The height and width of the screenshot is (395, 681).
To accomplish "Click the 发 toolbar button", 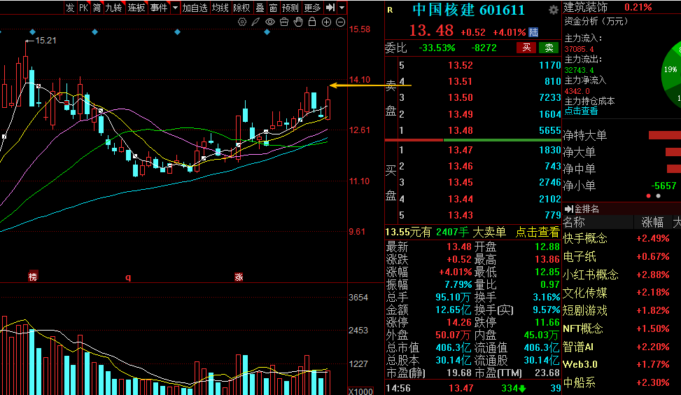I will tap(70, 8).
